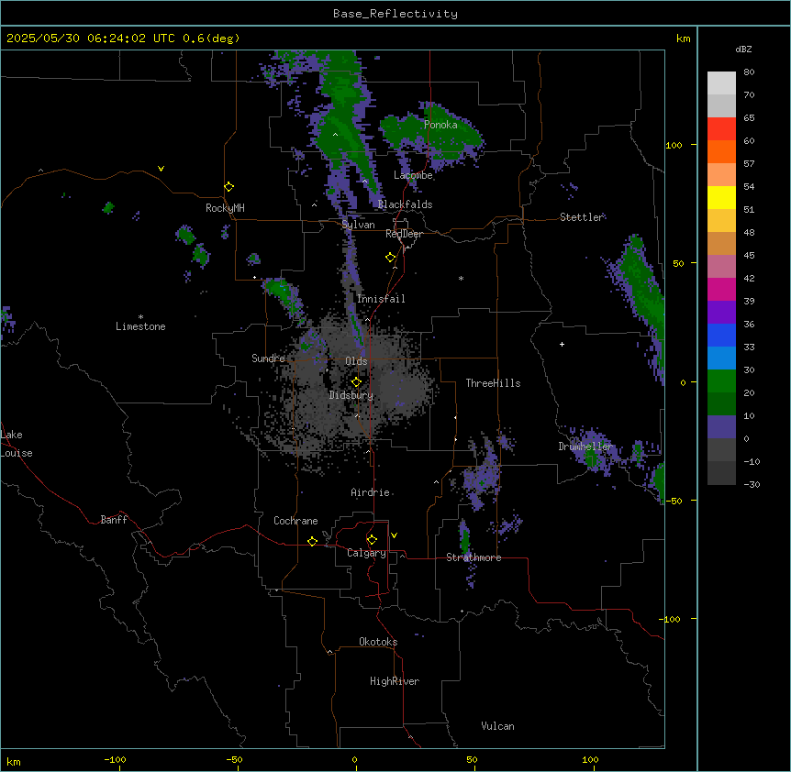
Task: Click the Airdrie city label
Action: coord(370,492)
